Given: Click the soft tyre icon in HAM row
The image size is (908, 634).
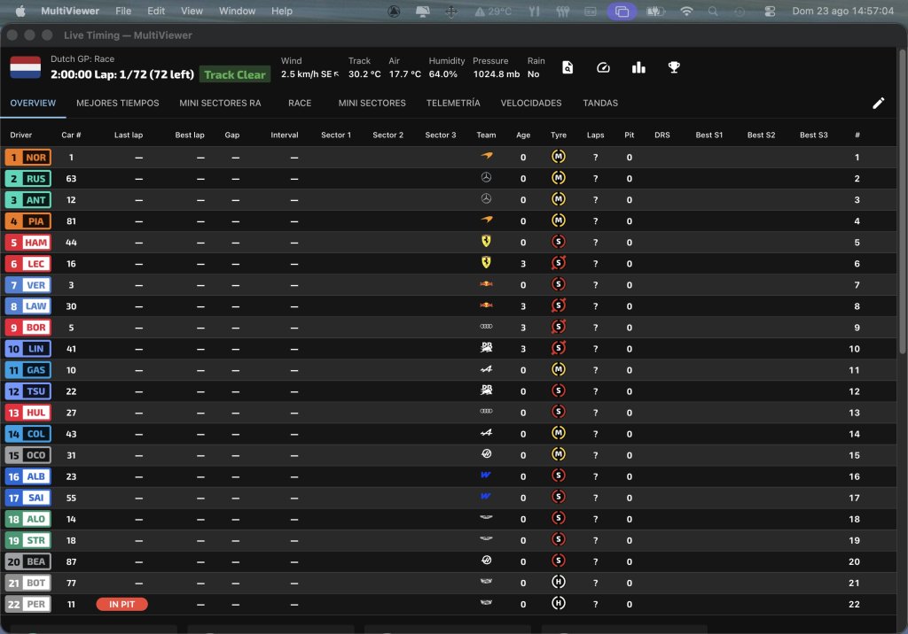Looking at the screenshot, I should [x=559, y=242].
